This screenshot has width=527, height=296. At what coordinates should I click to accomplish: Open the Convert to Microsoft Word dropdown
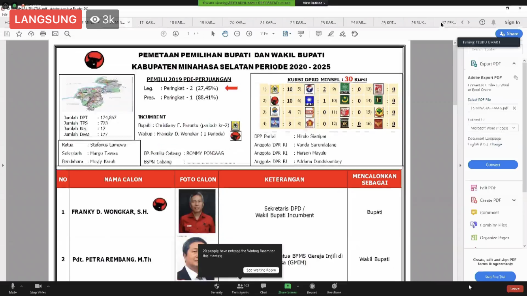tap(493, 128)
